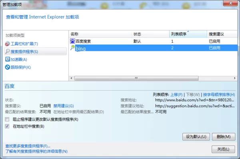The width and height of the screenshot is (240, 159).
Task: Click the 删除(M) button
Action: (x=224, y=137)
